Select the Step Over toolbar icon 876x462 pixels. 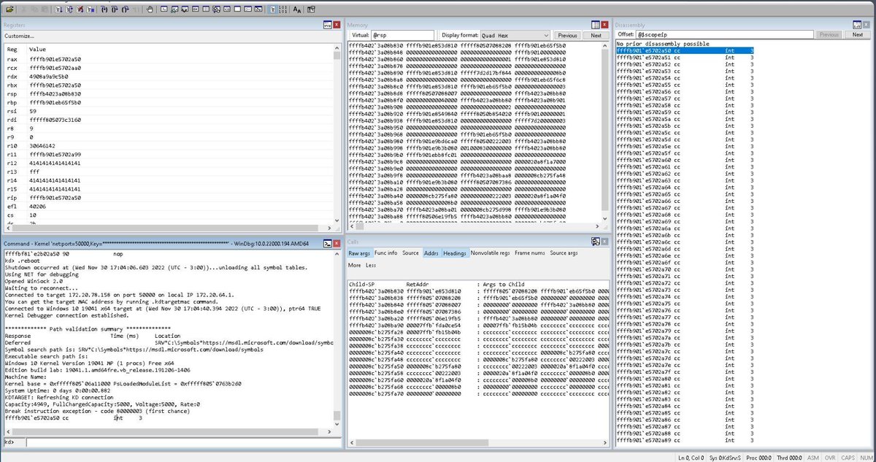(x=115, y=9)
